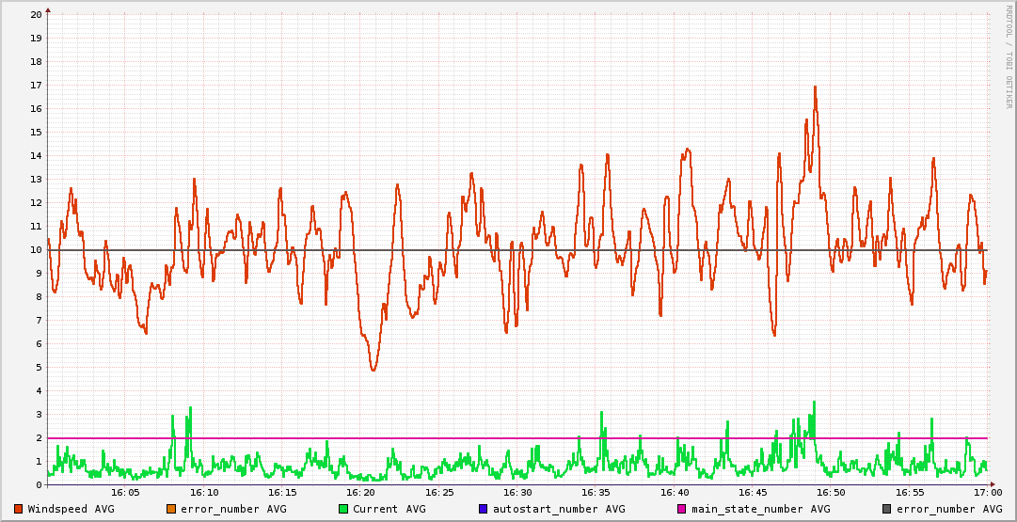Click the orange error_number legend swatch
The width and height of the screenshot is (1017, 522).
point(170,509)
